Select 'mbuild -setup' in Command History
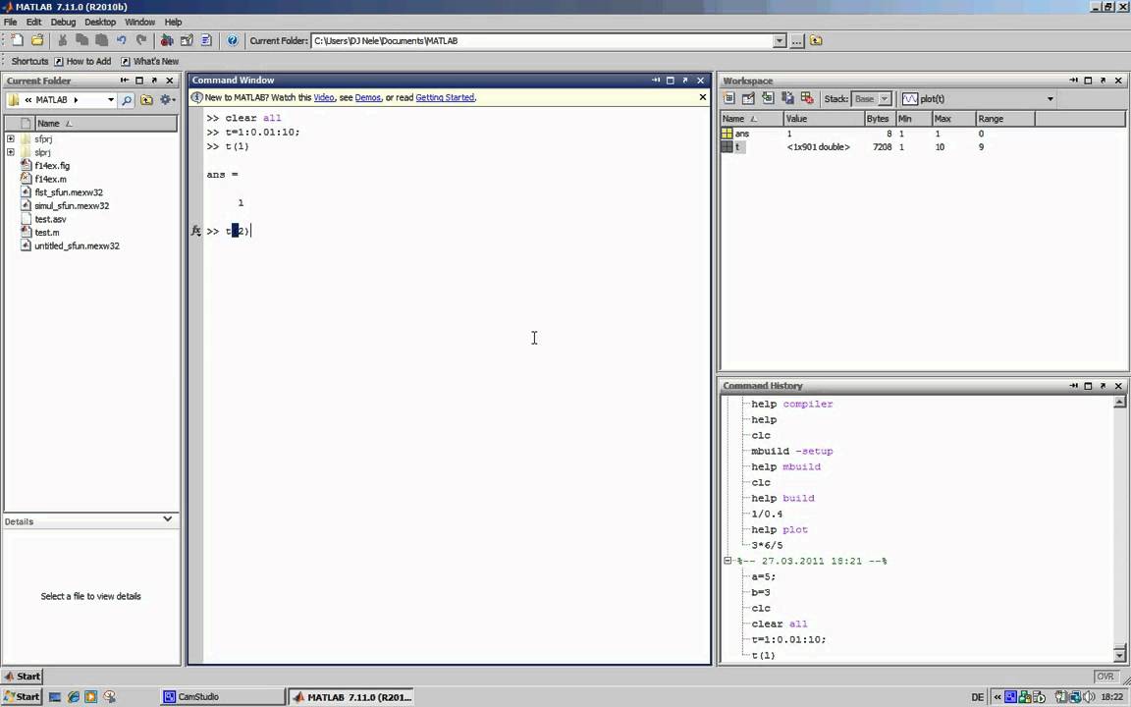Screen dimensions: 1131x707 click(792, 451)
